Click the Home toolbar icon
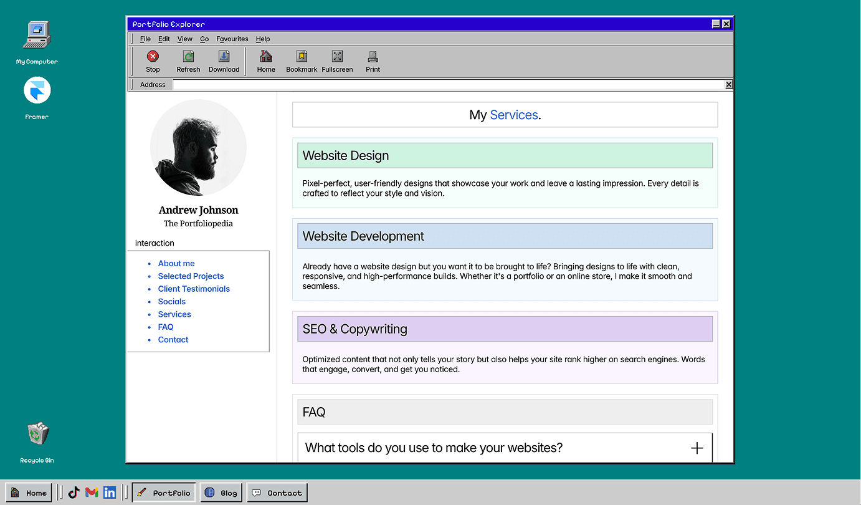This screenshot has width=861, height=505. click(x=266, y=57)
